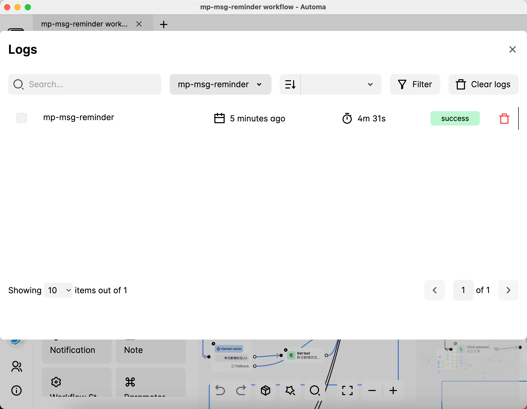Zoom in with the plus icon
This screenshot has width=527, height=409.
point(393,390)
